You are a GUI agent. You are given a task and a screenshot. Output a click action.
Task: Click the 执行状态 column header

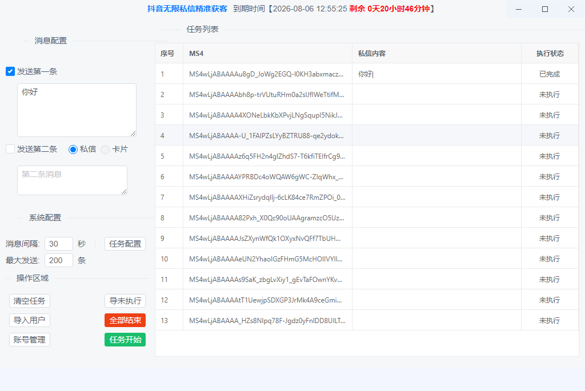[550, 53]
